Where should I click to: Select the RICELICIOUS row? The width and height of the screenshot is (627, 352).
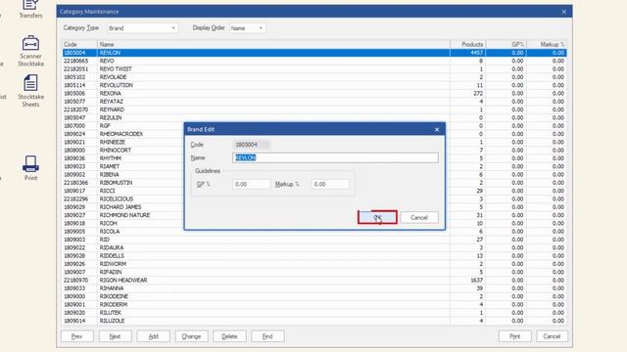(x=314, y=198)
